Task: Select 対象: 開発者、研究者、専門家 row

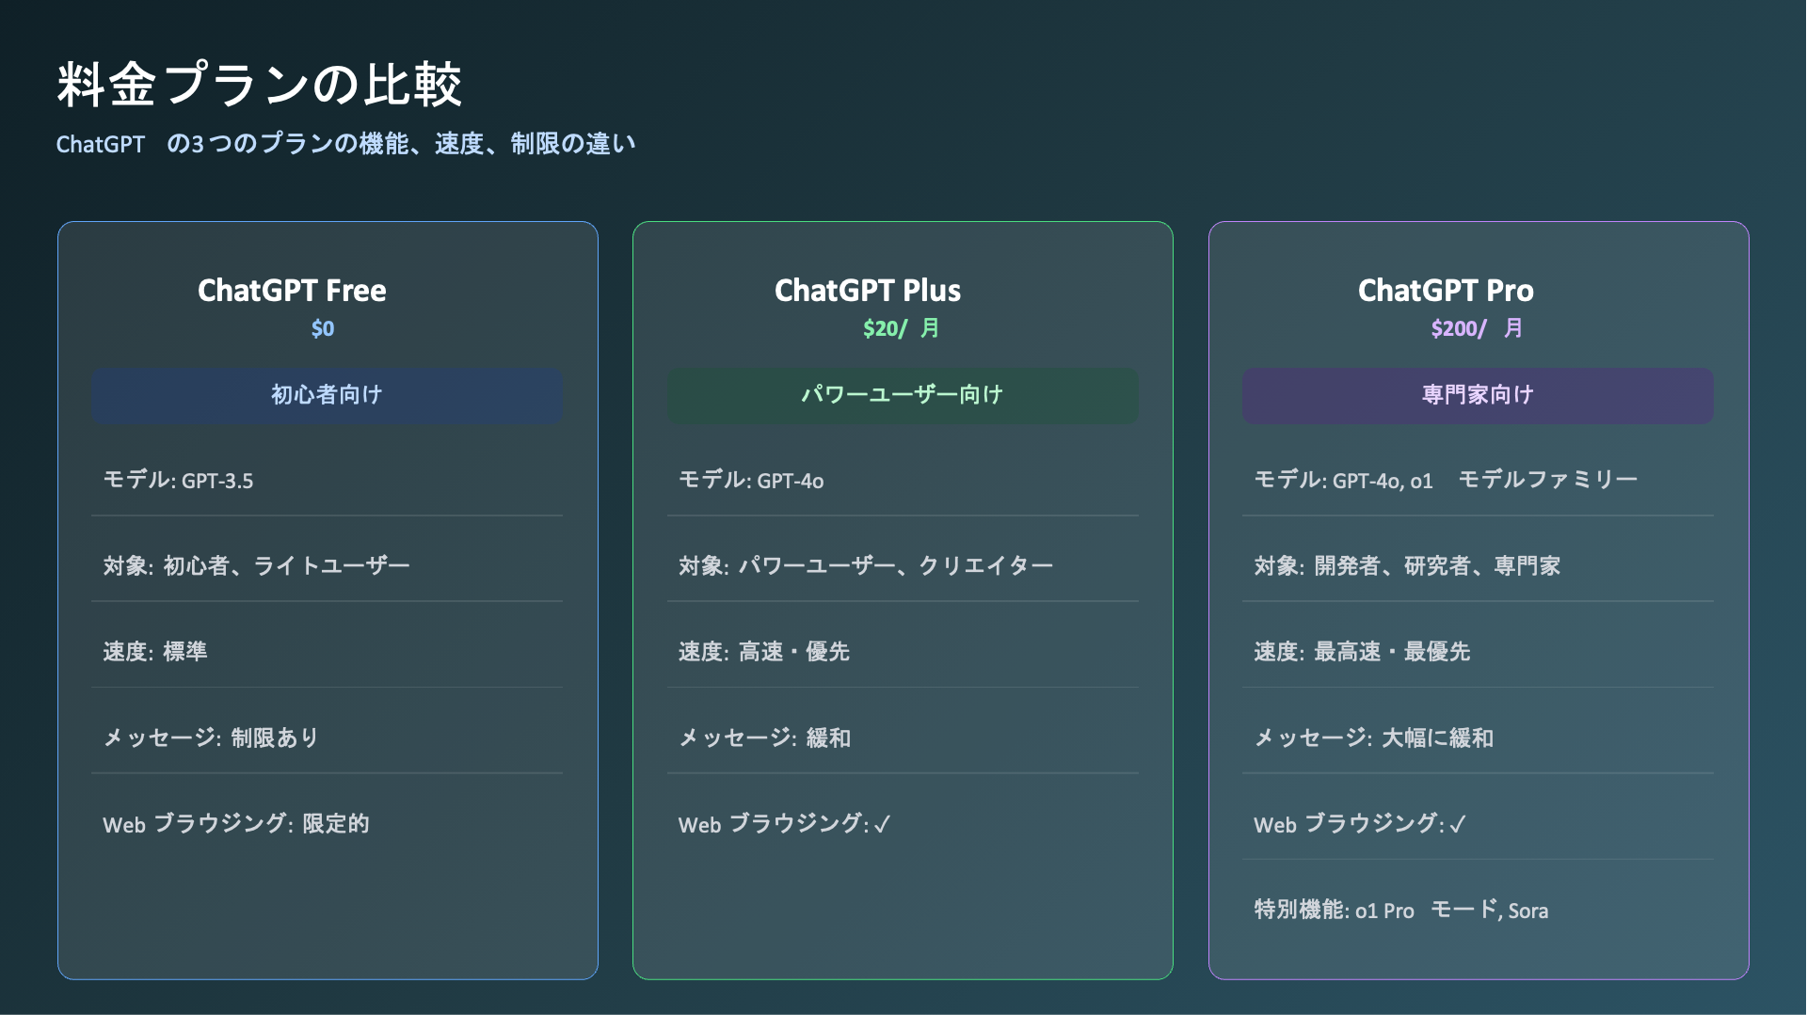Action: [x=1478, y=565]
